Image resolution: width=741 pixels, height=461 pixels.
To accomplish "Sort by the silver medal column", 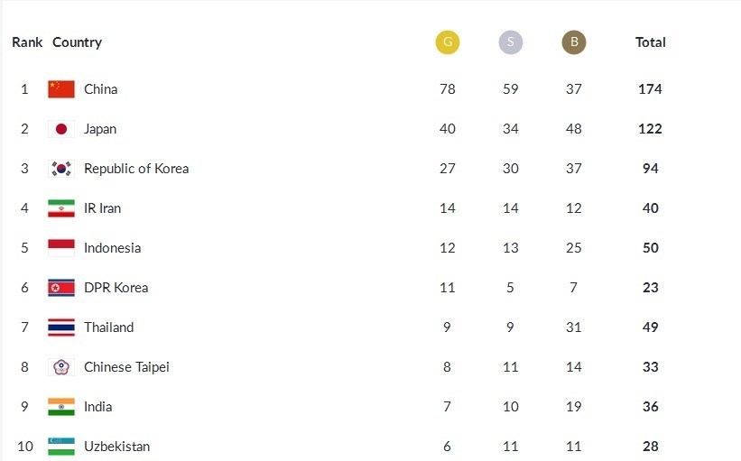I will pyautogui.click(x=511, y=42).
